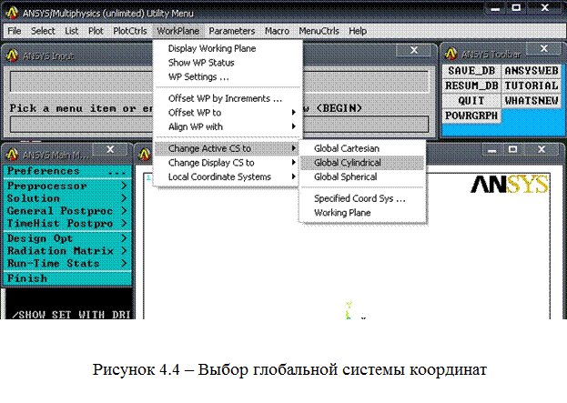Viewport: 567px width, 403px height.
Task: Expand Solution in Main Menu
Action: pyautogui.click(x=67, y=198)
